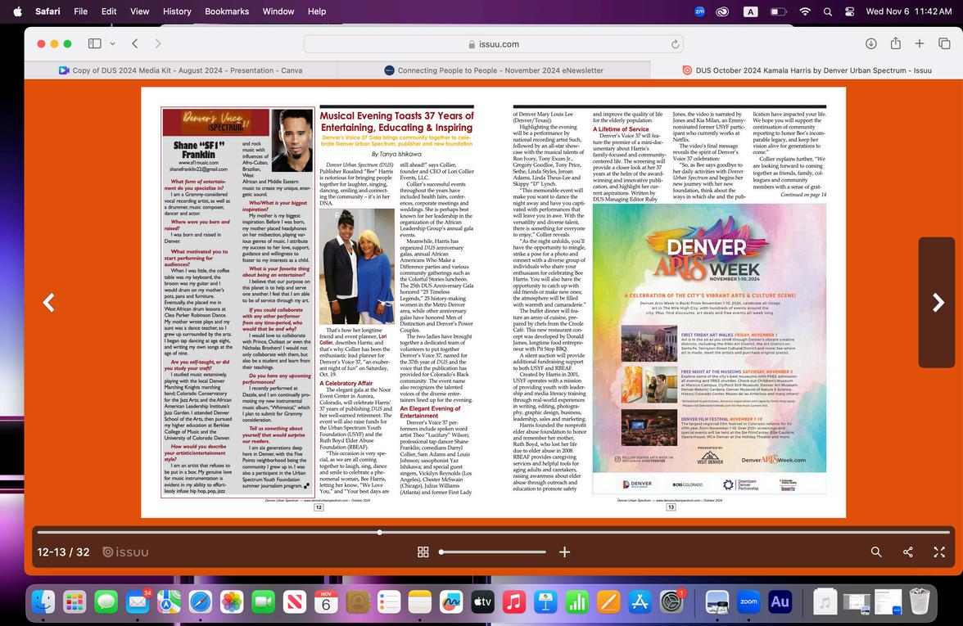Open Keynote from the Dock
This screenshot has width=963, height=626.
545,602
